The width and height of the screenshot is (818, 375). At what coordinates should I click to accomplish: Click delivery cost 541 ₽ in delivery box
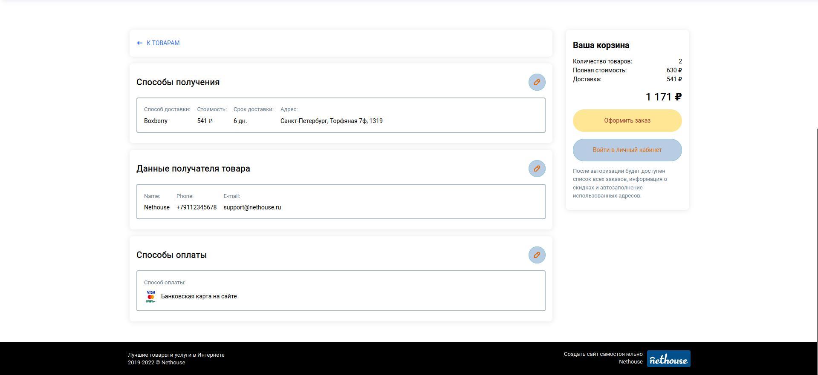(x=205, y=121)
